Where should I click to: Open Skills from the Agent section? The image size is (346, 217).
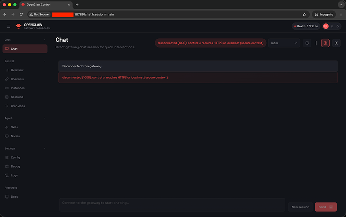pyautogui.click(x=14, y=127)
